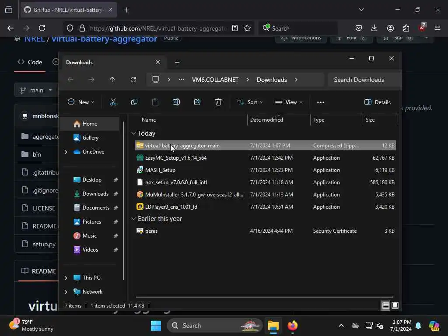Screen dimensions: 448x336
Task: Switch to Code tab in GitHub
Action: pyautogui.click(x=30, y=62)
